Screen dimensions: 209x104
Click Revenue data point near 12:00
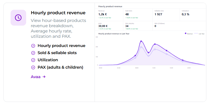pos(155,44)
